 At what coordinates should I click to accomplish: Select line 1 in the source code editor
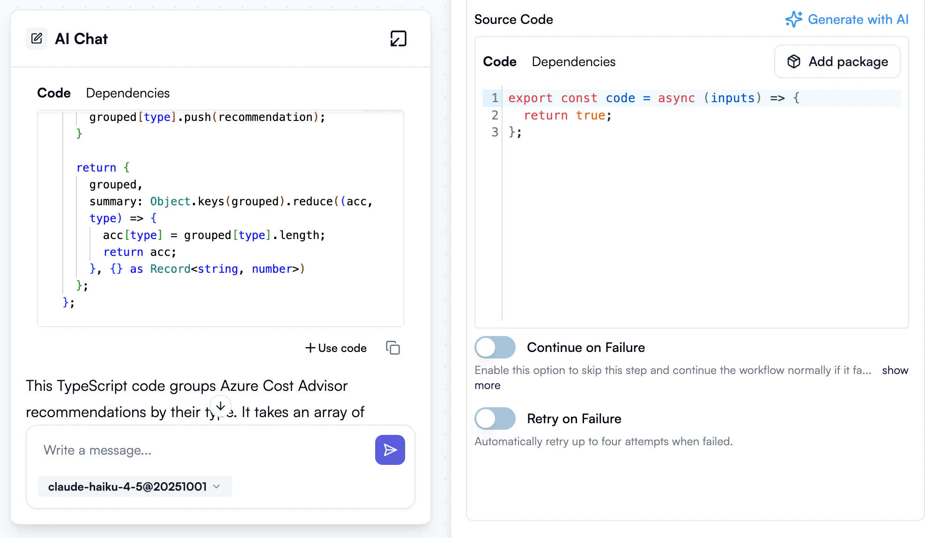click(651, 98)
